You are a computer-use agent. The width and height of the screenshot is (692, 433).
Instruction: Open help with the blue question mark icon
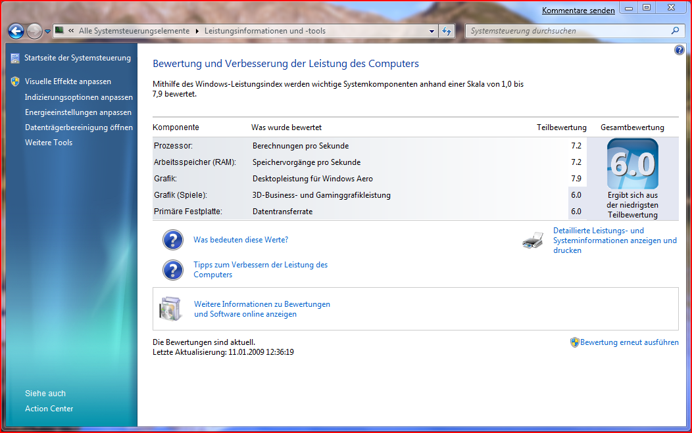click(680, 50)
